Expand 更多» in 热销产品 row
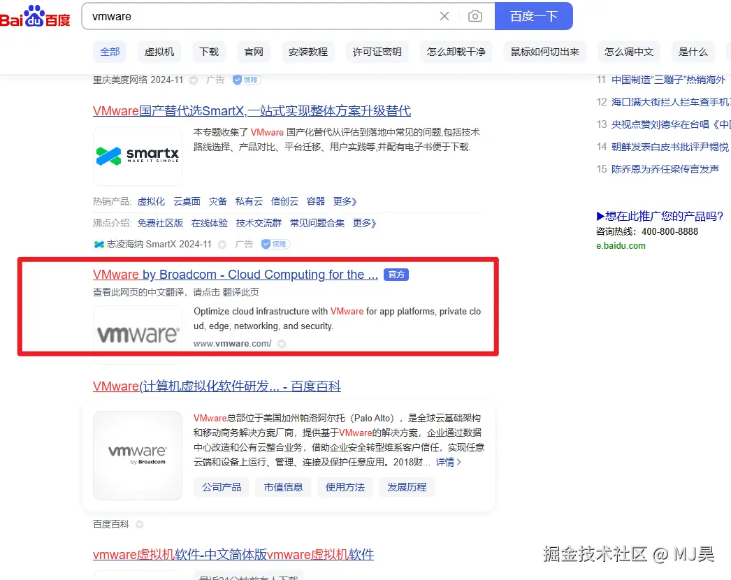731x580 pixels. point(345,201)
